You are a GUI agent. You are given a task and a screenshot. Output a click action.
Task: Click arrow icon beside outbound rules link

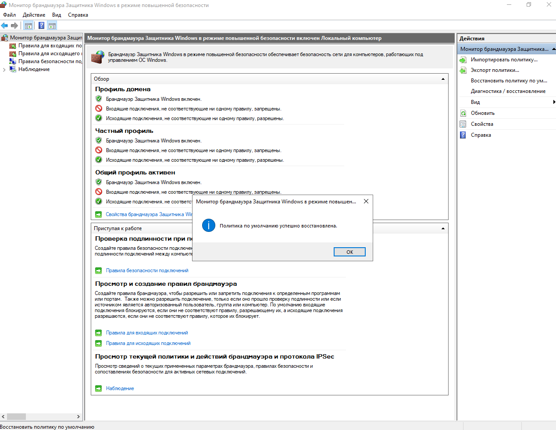coord(99,343)
